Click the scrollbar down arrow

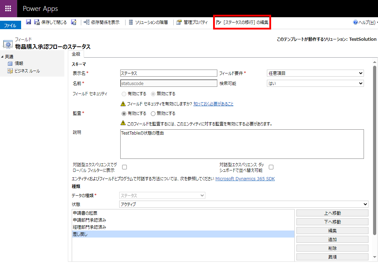point(374,257)
